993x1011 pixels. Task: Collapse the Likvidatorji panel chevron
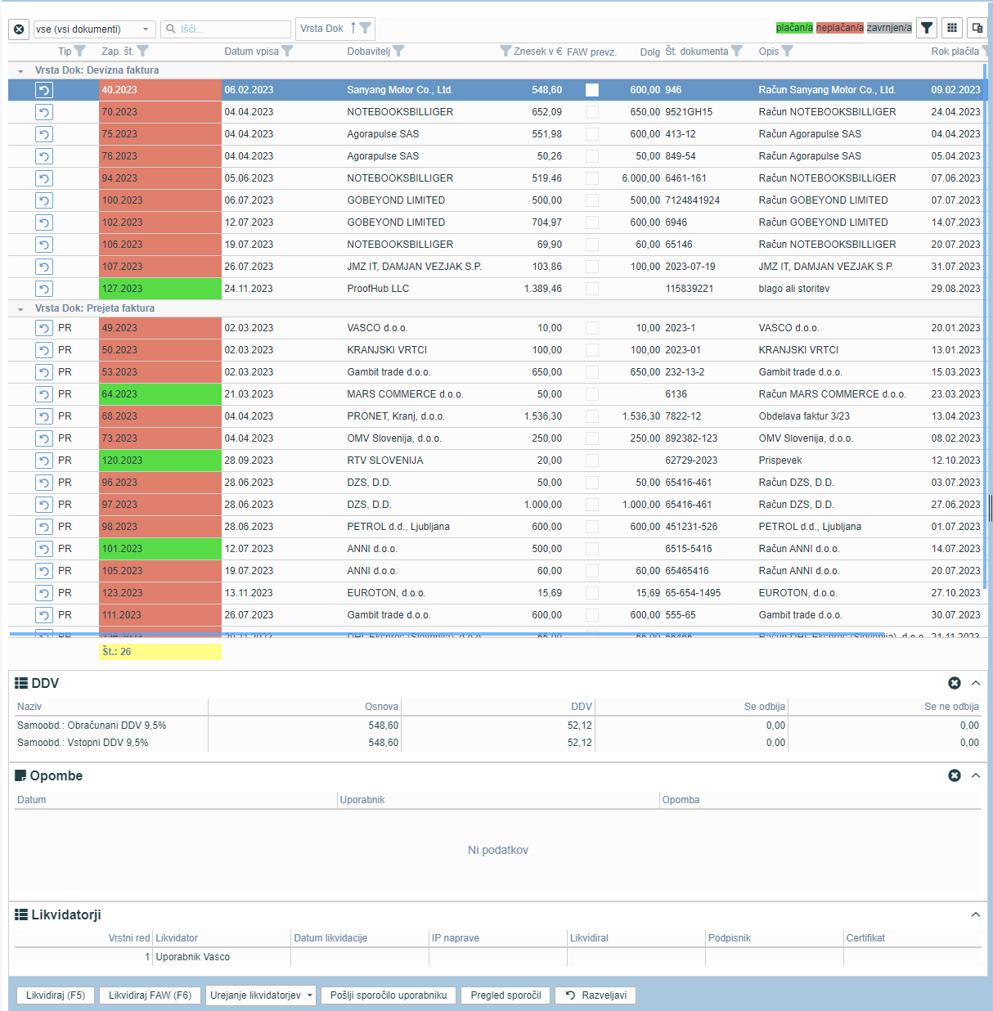(x=976, y=914)
